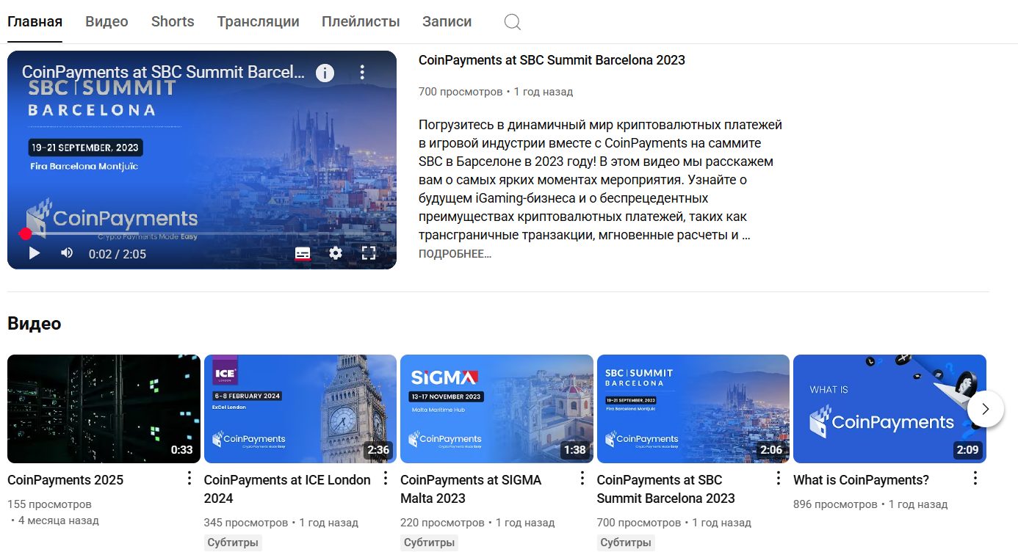Open options menu for ICE London video

386,479
